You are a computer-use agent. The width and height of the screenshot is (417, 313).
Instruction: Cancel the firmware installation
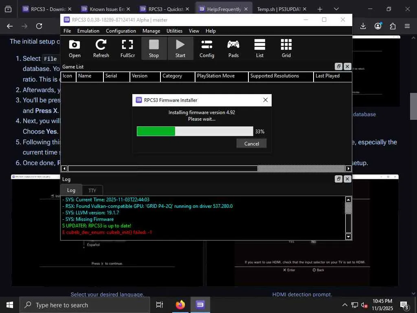click(251, 144)
